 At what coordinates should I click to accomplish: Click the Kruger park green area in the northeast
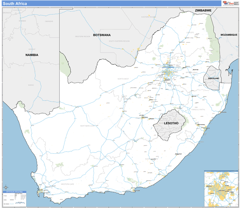pyautogui.click(x=213, y=39)
